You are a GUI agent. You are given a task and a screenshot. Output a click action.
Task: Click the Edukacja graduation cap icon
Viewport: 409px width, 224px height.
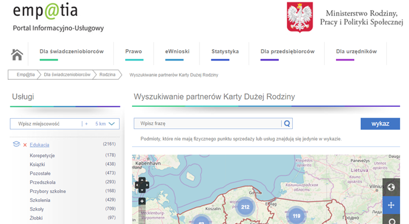(16, 144)
